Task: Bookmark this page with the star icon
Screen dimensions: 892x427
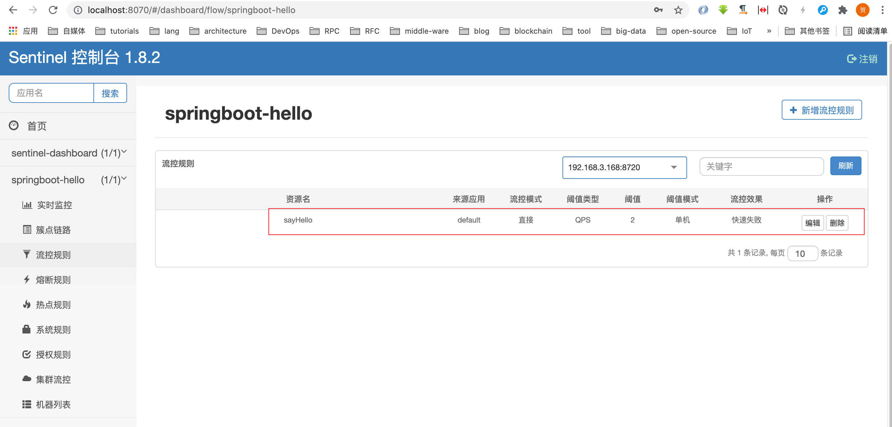Action: click(678, 10)
